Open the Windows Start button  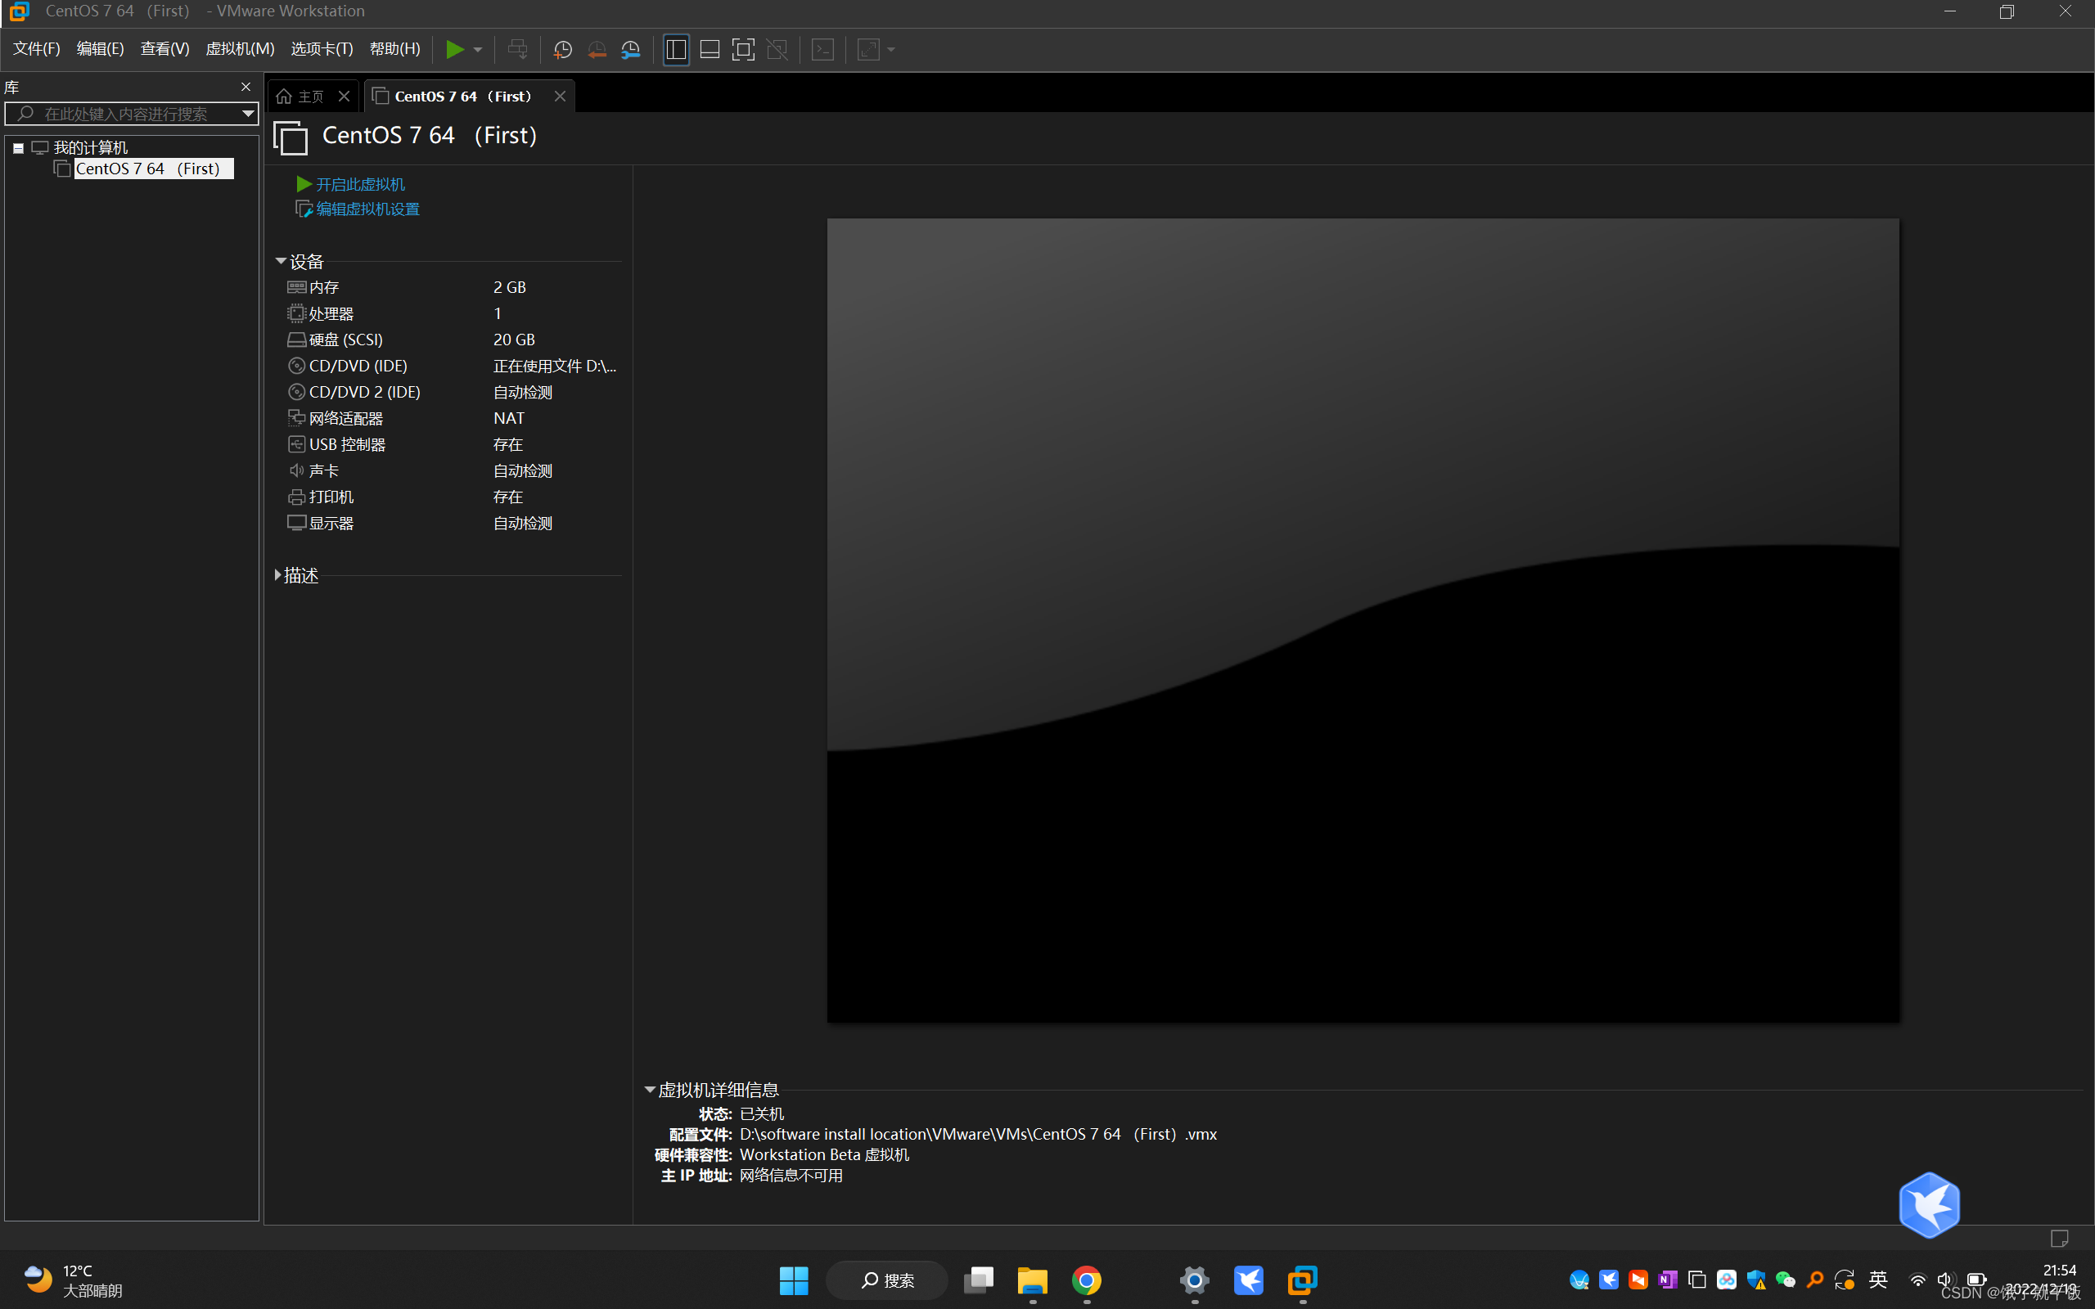pos(794,1280)
